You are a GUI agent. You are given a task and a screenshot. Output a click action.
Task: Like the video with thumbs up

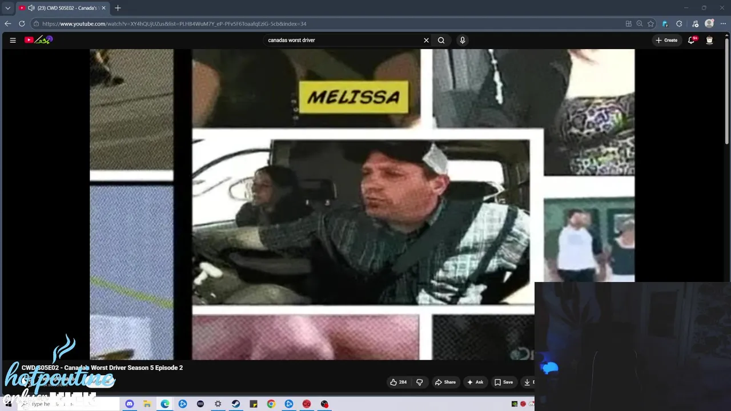pos(399,382)
